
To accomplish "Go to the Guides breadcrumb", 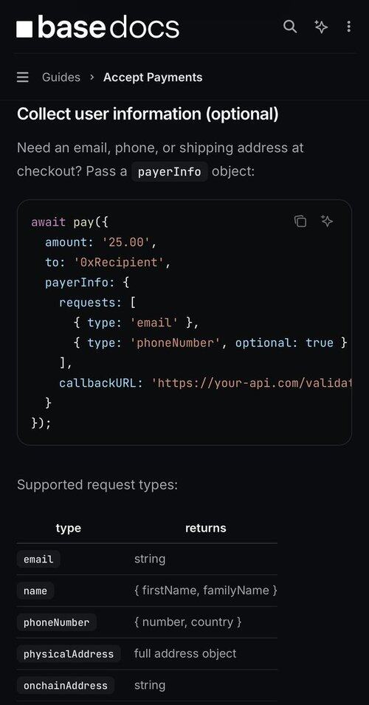I will coord(61,78).
